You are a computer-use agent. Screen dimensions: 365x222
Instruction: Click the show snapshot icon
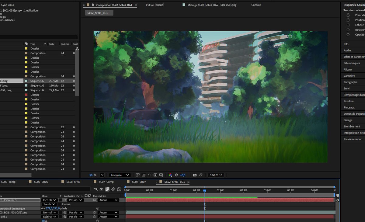(201, 175)
